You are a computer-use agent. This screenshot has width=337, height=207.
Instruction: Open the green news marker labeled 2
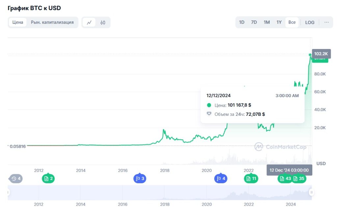(48, 179)
